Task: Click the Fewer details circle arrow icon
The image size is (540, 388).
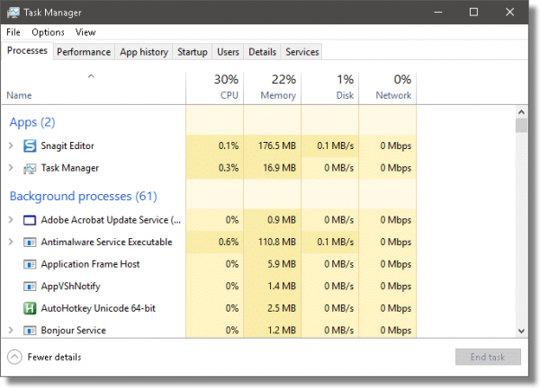Action: click(x=14, y=357)
